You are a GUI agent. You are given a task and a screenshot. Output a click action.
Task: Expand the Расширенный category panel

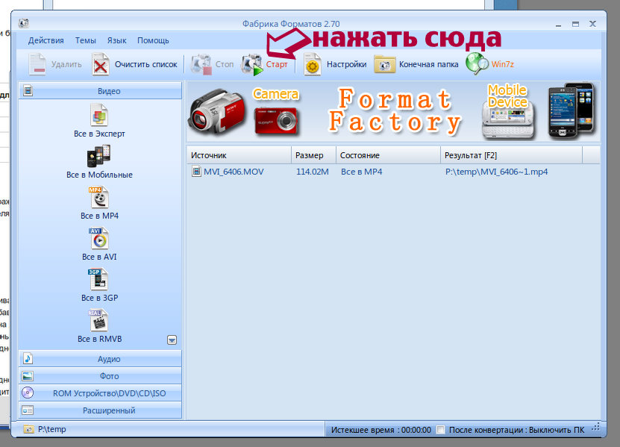[100, 410]
